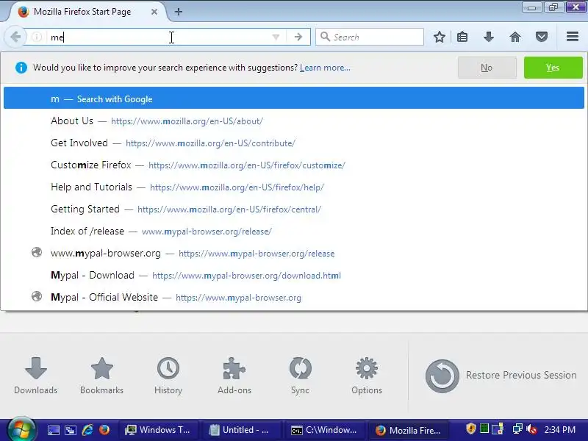588x441 pixels.
Task: Choose the Customize Firefox suggestion
Action: 294,165
